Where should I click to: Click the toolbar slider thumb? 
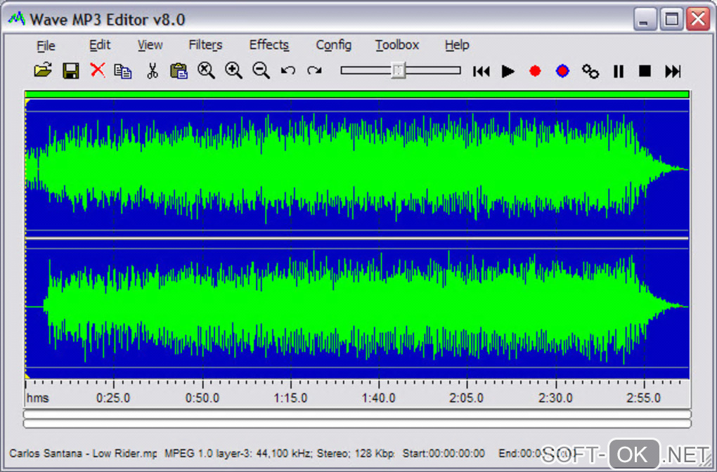click(x=399, y=70)
